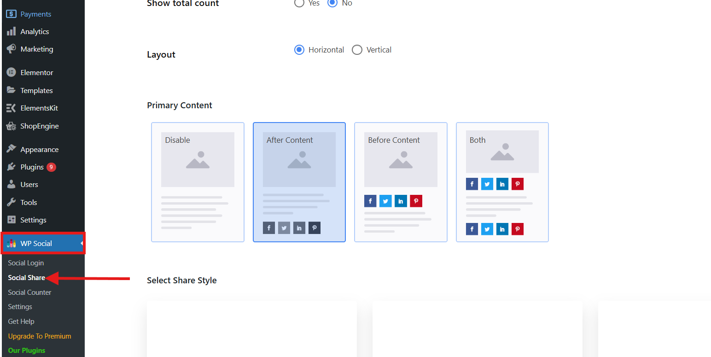Image resolution: width=711 pixels, height=357 pixels.
Task: Click the Tools wrench icon
Action: [x=11, y=202]
